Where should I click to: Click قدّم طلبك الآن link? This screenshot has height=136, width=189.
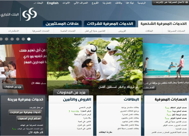tap(36, 132)
